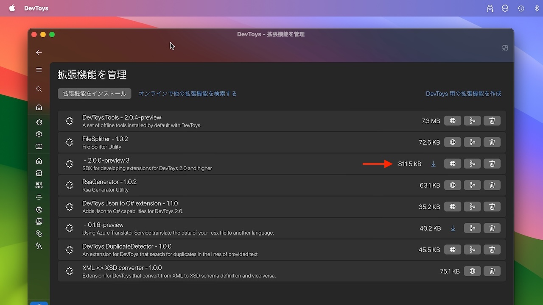Select the FileSplitter - 1.0.2 title
The width and height of the screenshot is (543, 305).
[105, 139]
